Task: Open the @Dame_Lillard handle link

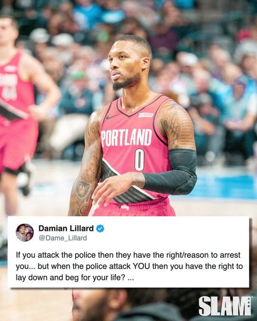Action: 63,238
